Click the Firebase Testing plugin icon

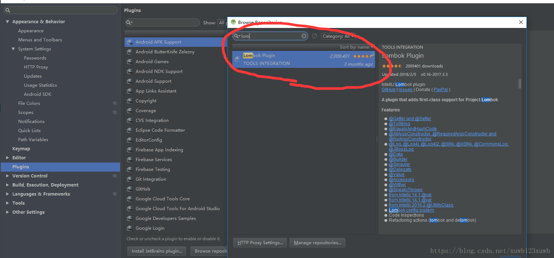(130, 169)
